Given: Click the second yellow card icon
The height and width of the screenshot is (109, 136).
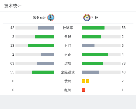Looking at the screenshot, I should (88, 81).
